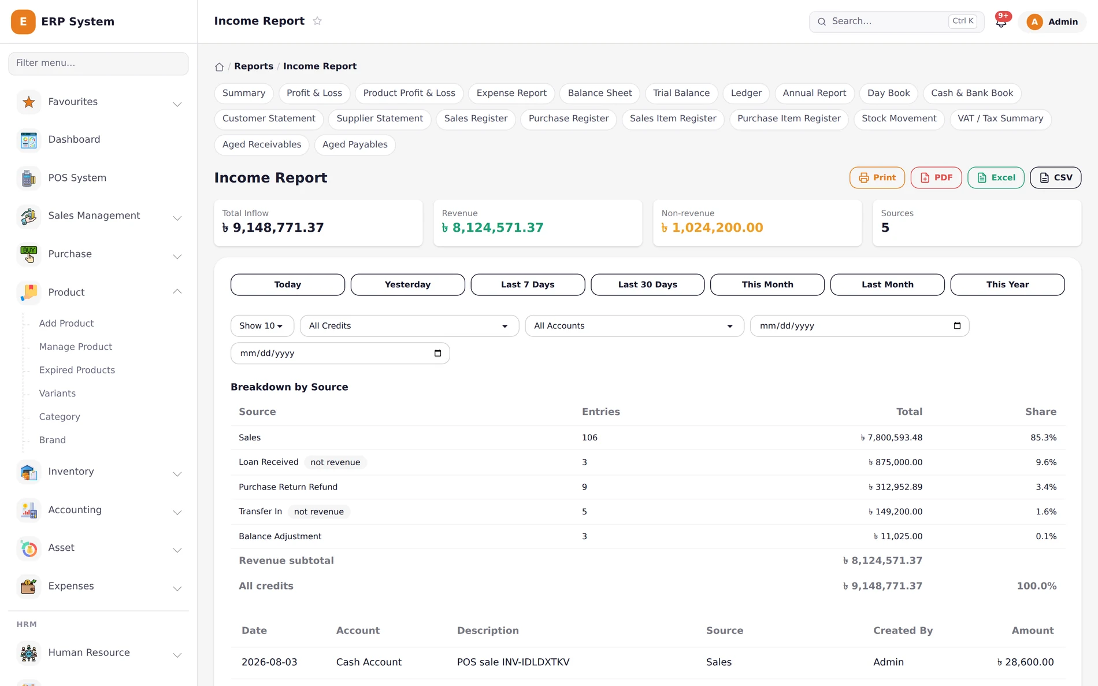
Task: Open Add Product in sidebar
Action: (66, 324)
